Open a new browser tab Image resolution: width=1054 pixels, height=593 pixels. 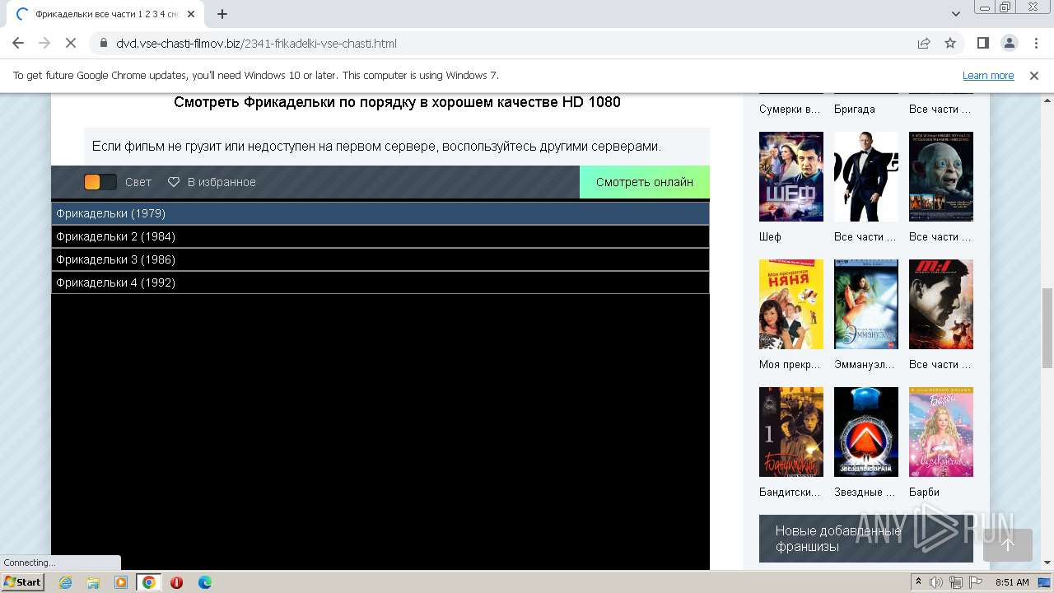[x=222, y=14]
